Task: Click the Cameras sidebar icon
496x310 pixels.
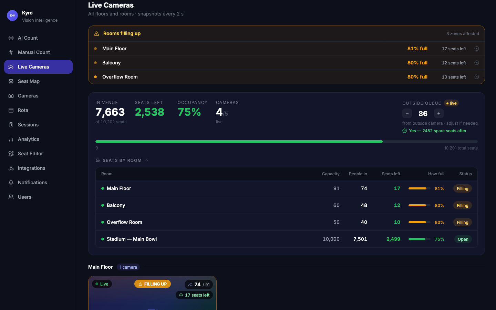Action: tap(11, 96)
